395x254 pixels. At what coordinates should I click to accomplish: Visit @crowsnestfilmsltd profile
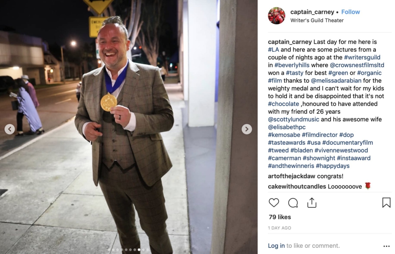coord(357,65)
